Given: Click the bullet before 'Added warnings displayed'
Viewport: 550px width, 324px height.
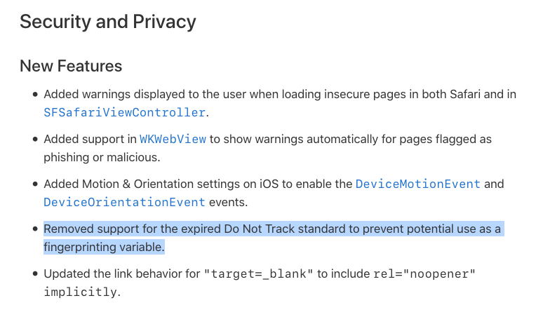Looking at the screenshot, I should click(x=35, y=94).
